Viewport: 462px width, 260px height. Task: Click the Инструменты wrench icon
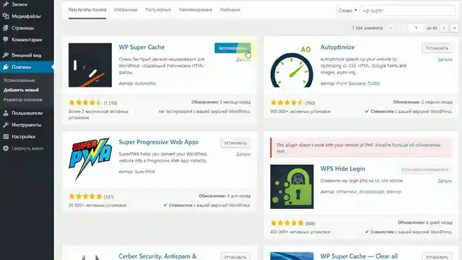[x=5, y=125]
